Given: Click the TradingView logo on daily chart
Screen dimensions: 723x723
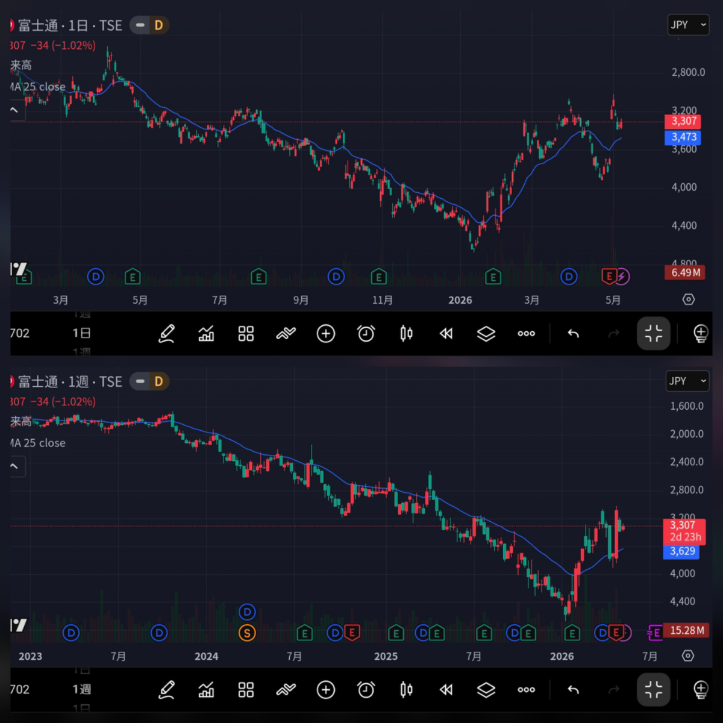Looking at the screenshot, I should [x=19, y=269].
